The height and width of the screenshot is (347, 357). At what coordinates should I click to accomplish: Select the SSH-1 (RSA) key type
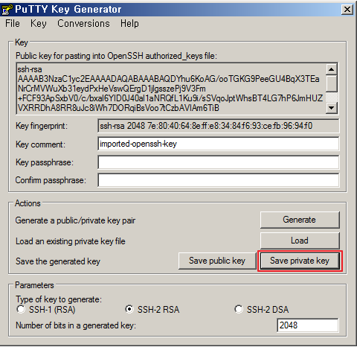[21, 309]
